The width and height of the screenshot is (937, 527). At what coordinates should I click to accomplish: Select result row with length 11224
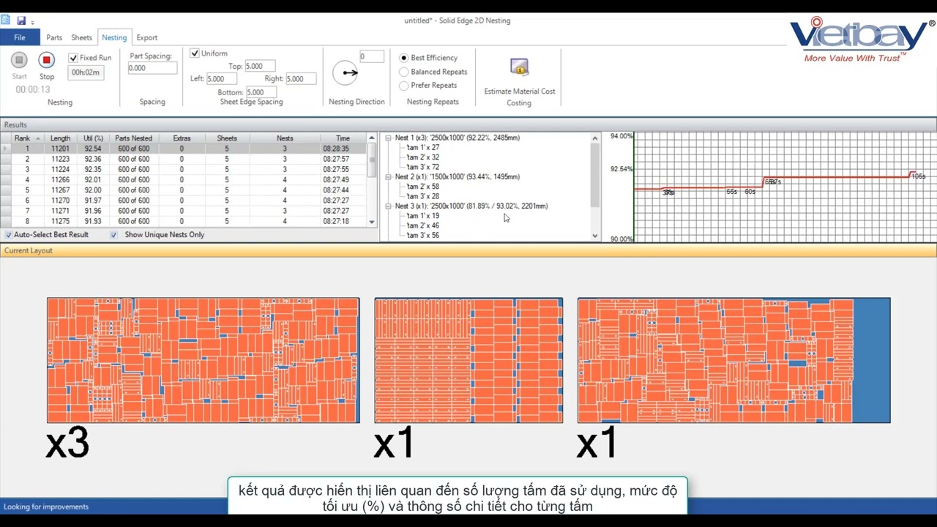tap(183, 169)
